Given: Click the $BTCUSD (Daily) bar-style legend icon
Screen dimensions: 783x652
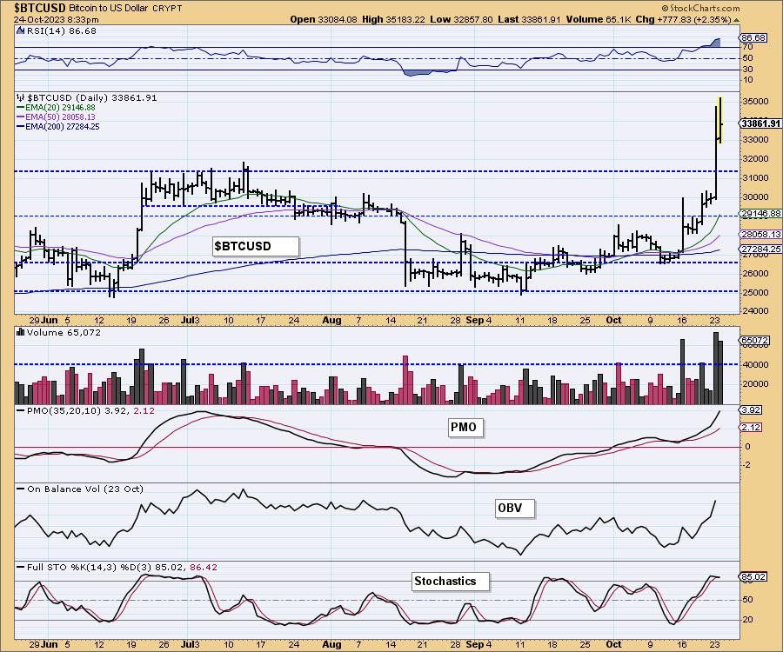Looking at the screenshot, I should (21, 97).
